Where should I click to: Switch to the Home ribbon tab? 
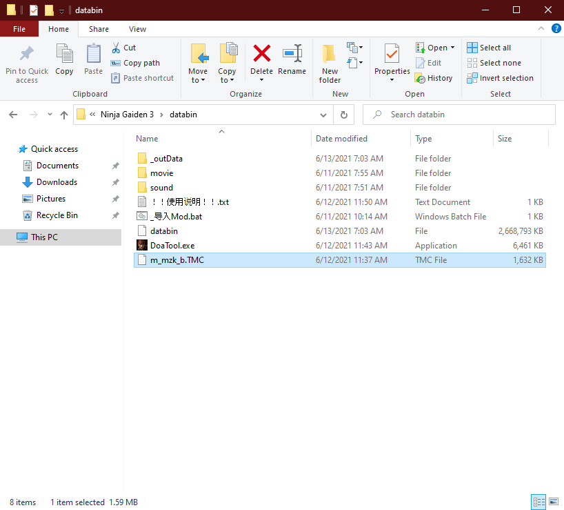[59, 29]
